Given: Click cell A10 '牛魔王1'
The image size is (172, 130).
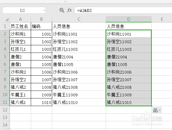Looking at the screenshot, I should [x=21, y=95].
